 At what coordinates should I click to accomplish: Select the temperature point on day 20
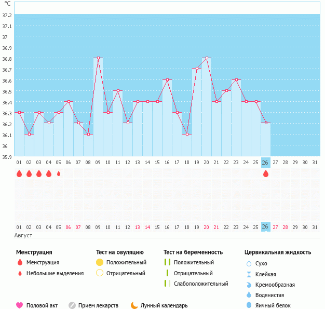tap(207, 58)
